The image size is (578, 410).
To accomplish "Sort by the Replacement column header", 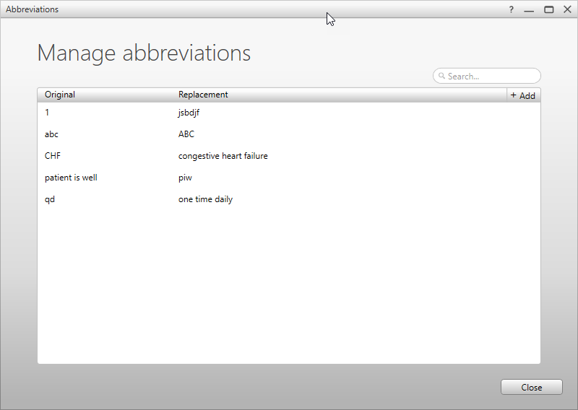I will (203, 95).
